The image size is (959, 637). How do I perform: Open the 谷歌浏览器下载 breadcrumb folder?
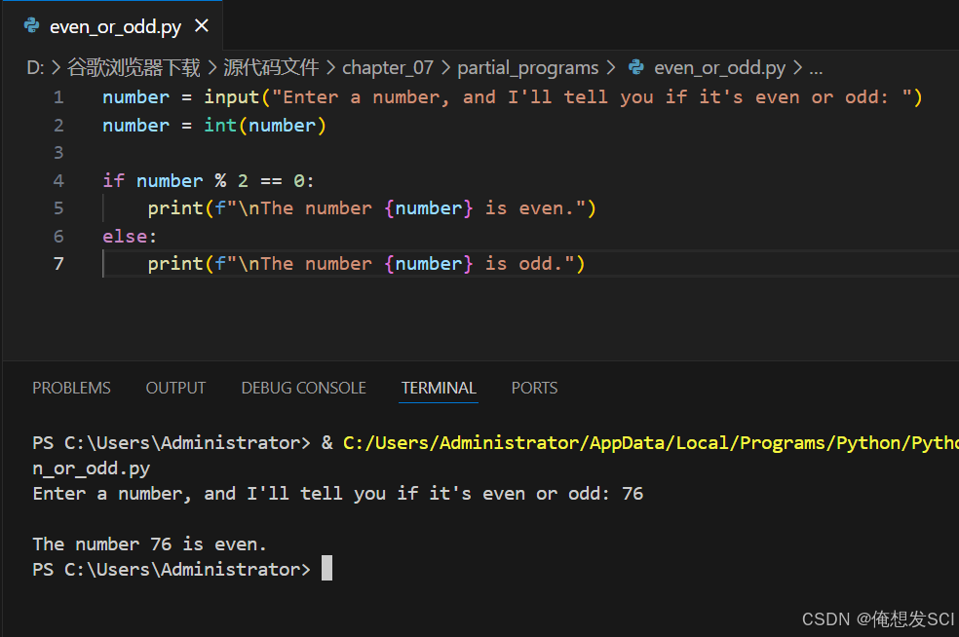(x=134, y=68)
